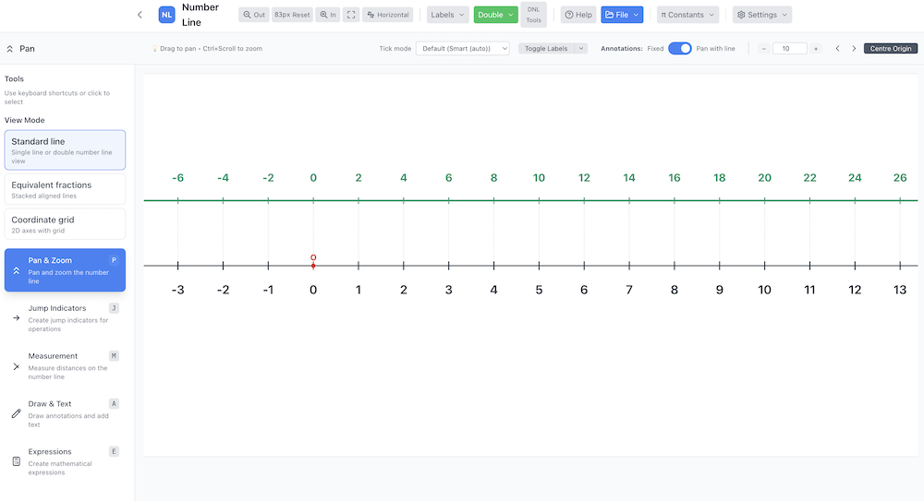
Task: Click the Centre Origin button
Action: pos(890,48)
